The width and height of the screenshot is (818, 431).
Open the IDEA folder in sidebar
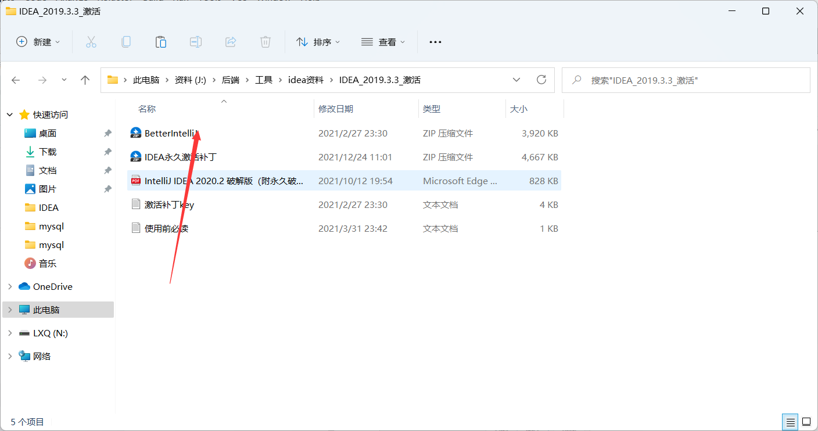pos(49,208)
